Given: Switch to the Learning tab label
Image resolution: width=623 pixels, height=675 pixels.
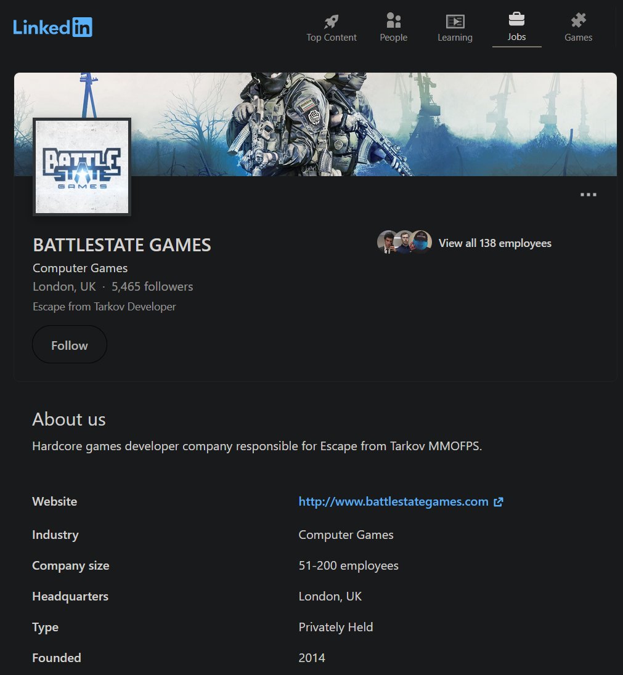Looking at the screenshot, I should [455, 38].
